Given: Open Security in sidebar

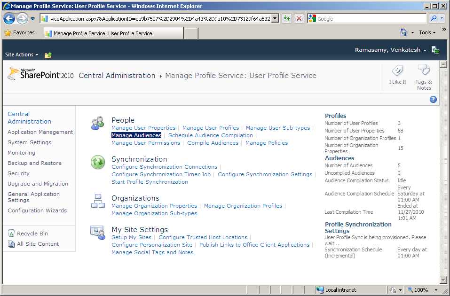Looking at the screenshot, I should click(18, 173).
